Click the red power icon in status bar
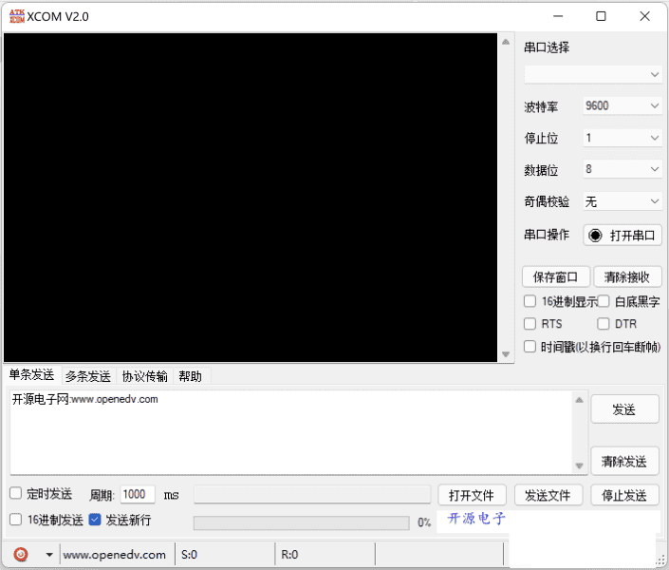This screenshot has width=669, height=570. click(21, 555)
